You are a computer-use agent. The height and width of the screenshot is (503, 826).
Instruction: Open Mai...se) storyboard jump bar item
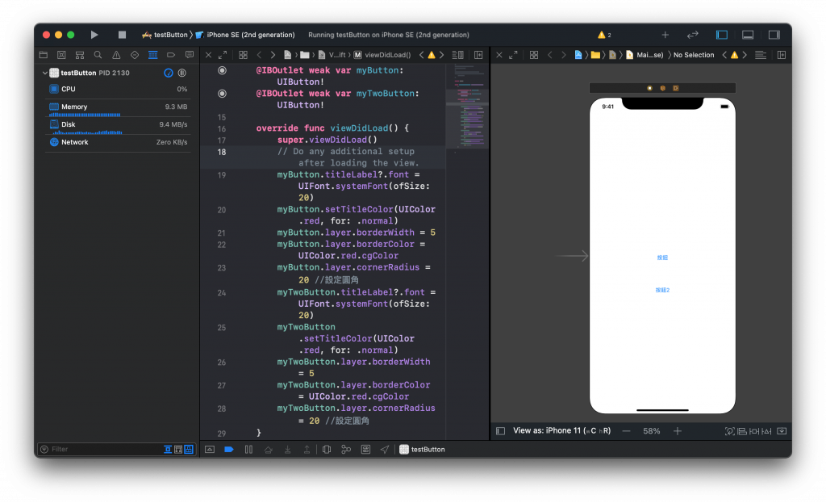pyautogui.click(x=645, y=55)
